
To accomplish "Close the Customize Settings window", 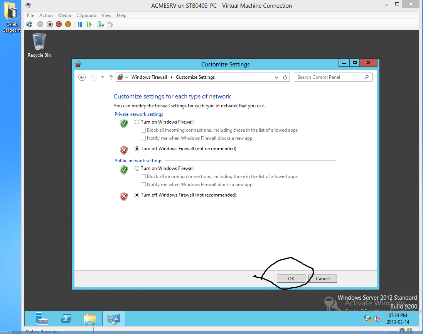I will (x=368, y=63).
